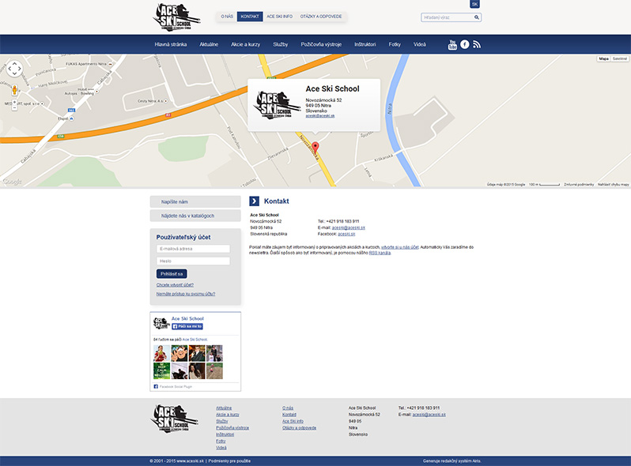The width and height of the screenshot is (631, 466).
Task: Open Nájdete nás v katalógoch item
Action: coord(195,216)
